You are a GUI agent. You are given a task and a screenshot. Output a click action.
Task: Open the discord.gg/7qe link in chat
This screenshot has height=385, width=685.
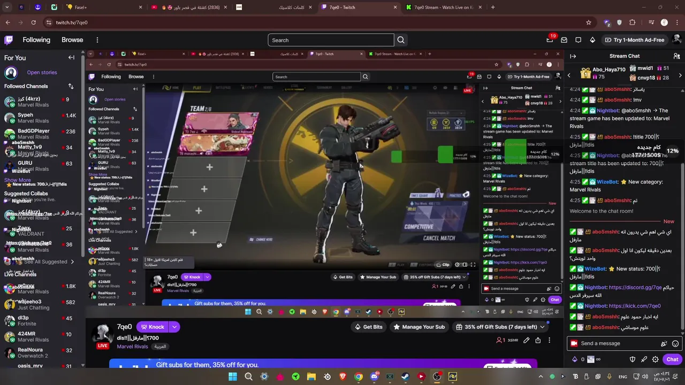point(635,288)
